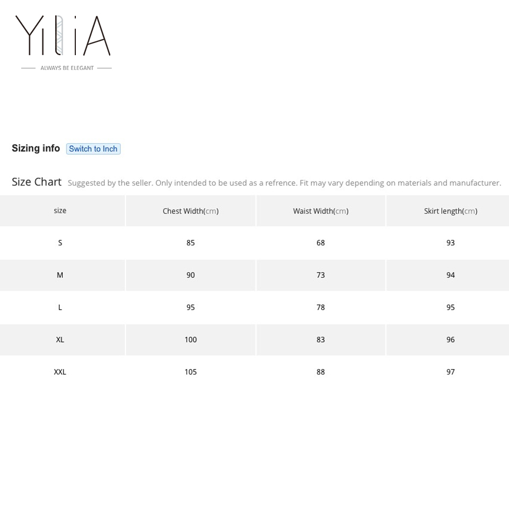Click the Sizing info heading
The image size is (509, 509).
[x=36, y=148]
